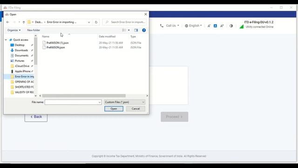Click the globe icon beside English

pos(186,26)
